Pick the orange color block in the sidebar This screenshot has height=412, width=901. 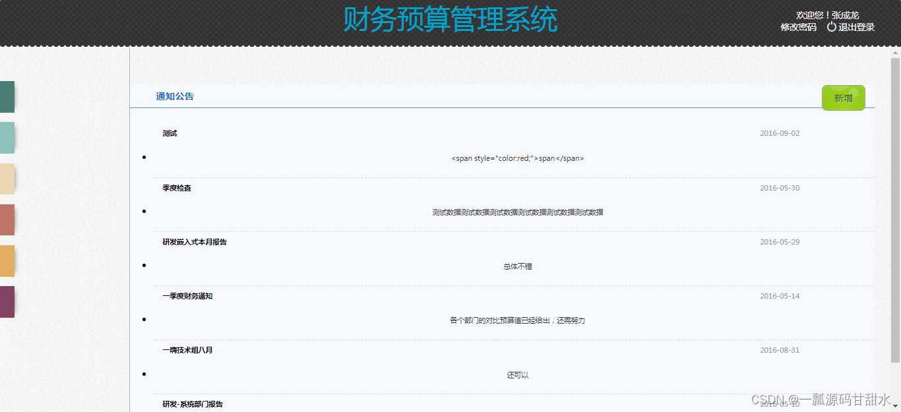point(7,261)
